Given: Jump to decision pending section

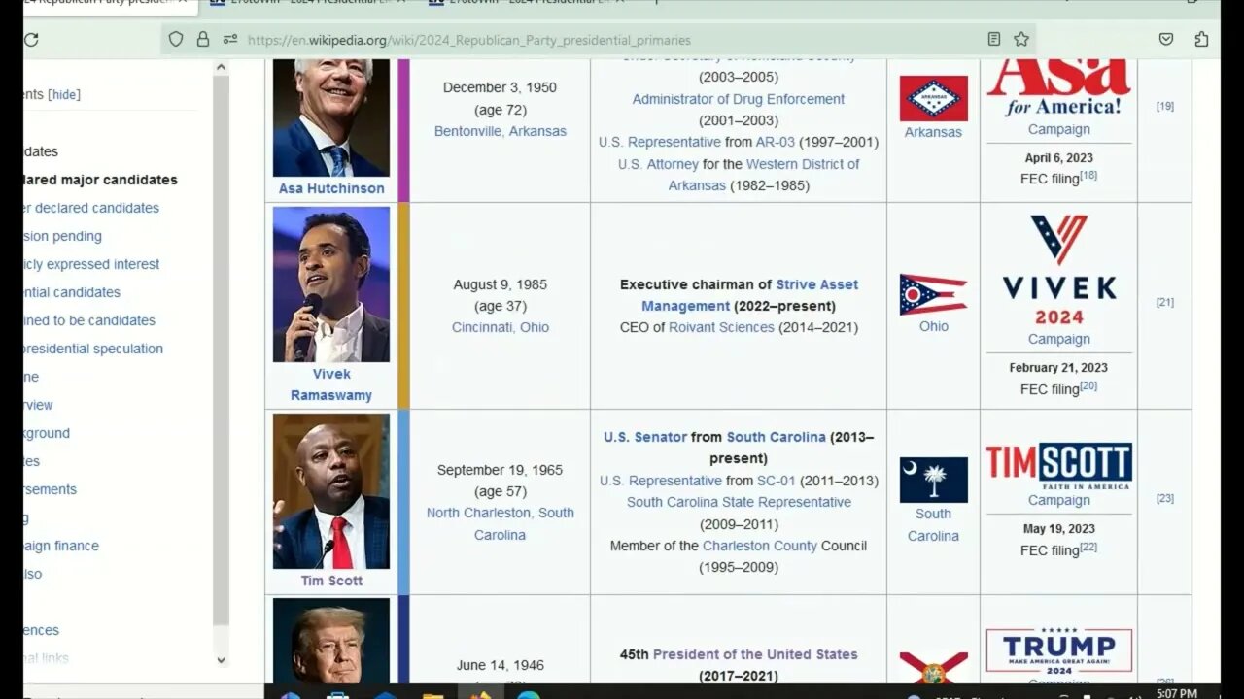Looking at the screenshot, I should pyautogui.click(x=63, y=236).
